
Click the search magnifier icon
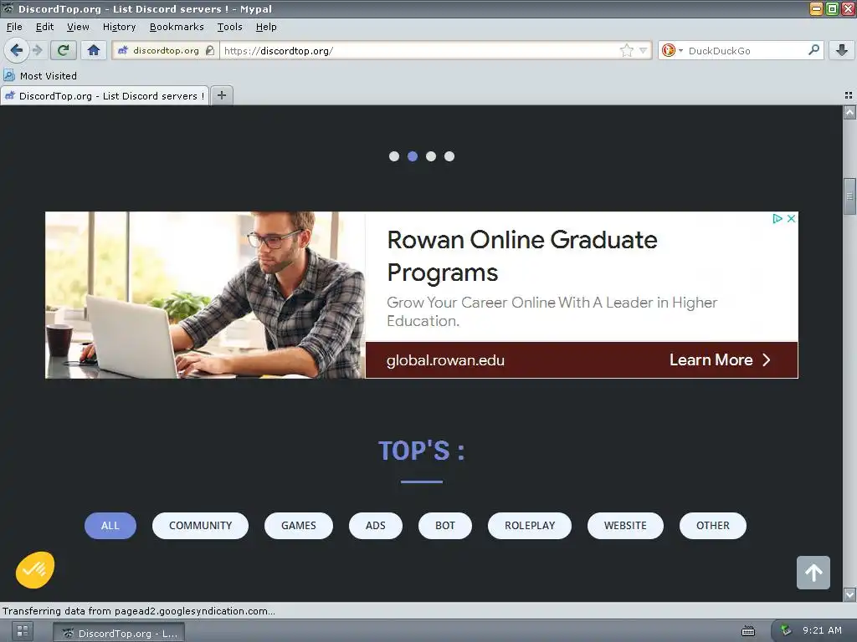point(813,50)
